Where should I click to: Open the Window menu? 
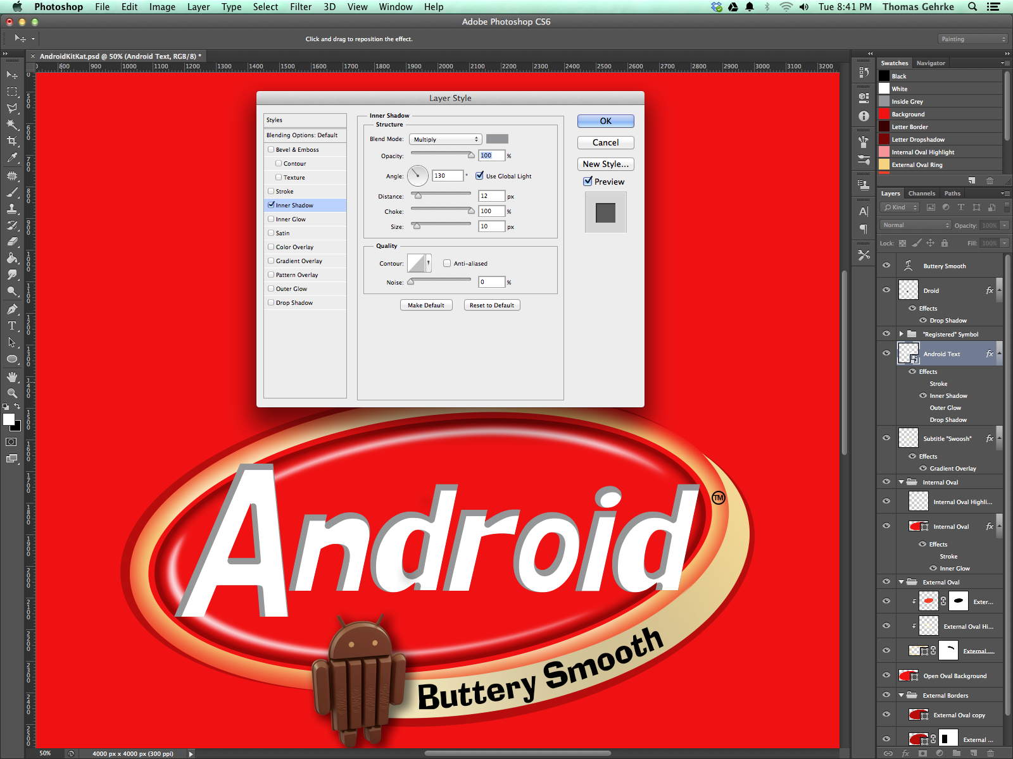[x=396, y=7]
